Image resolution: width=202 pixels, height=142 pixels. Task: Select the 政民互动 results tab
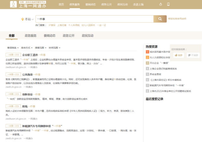point(87,35)
